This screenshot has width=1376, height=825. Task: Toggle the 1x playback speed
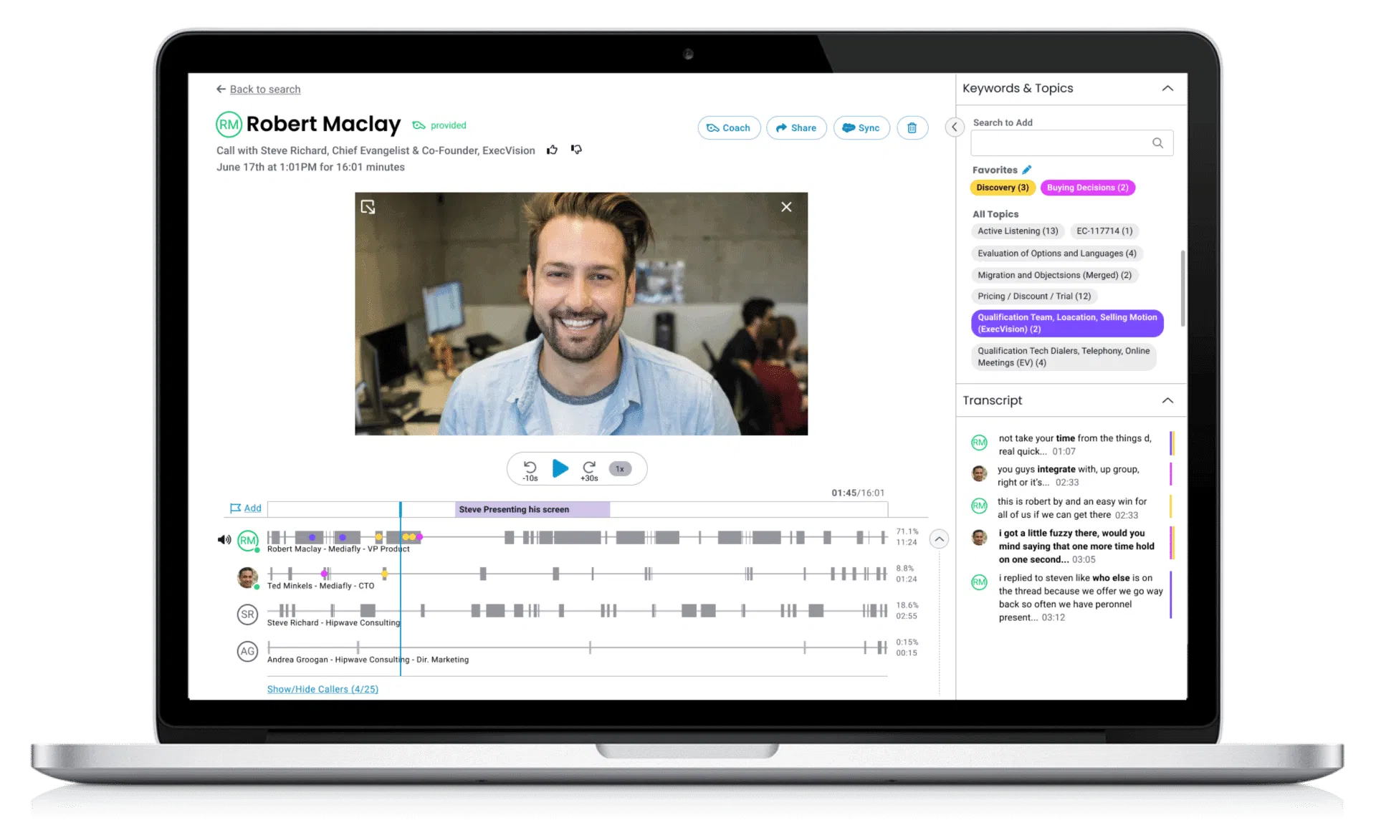point(620,469)
